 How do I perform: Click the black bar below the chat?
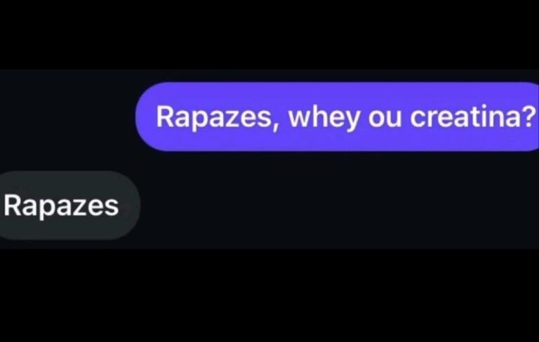269,295
